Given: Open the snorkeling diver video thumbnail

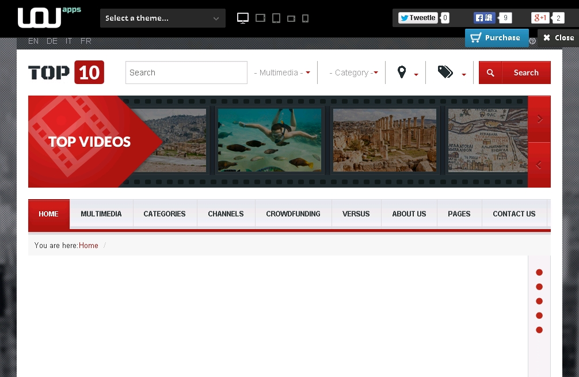Looking at the screenshot, I should click(269, 140).
